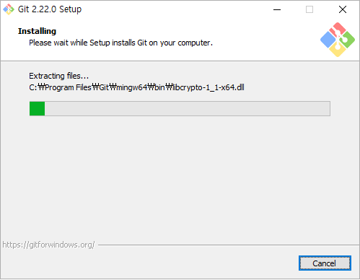Screen dimensions: 360x280
Task: Click the green filled part of progress bar
Action: pos(38,109)
